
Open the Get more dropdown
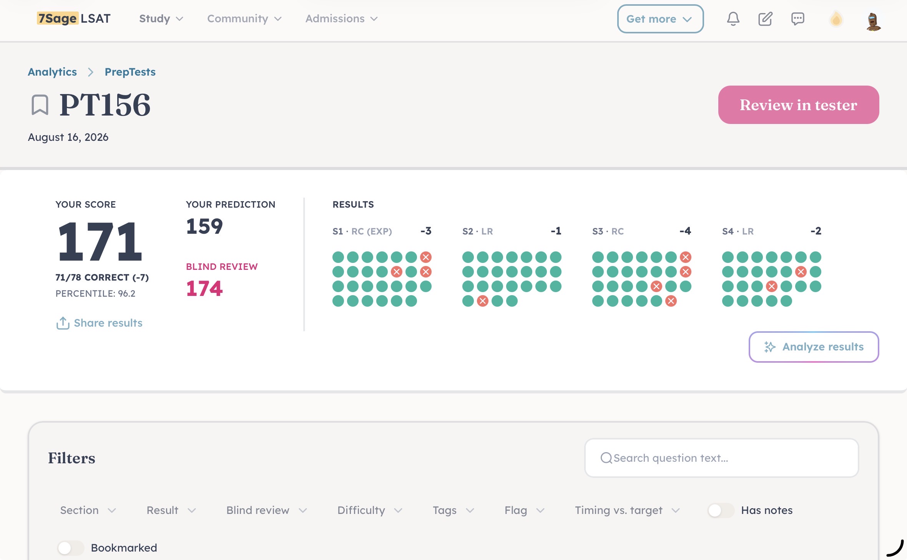click(x=660, y=19)
